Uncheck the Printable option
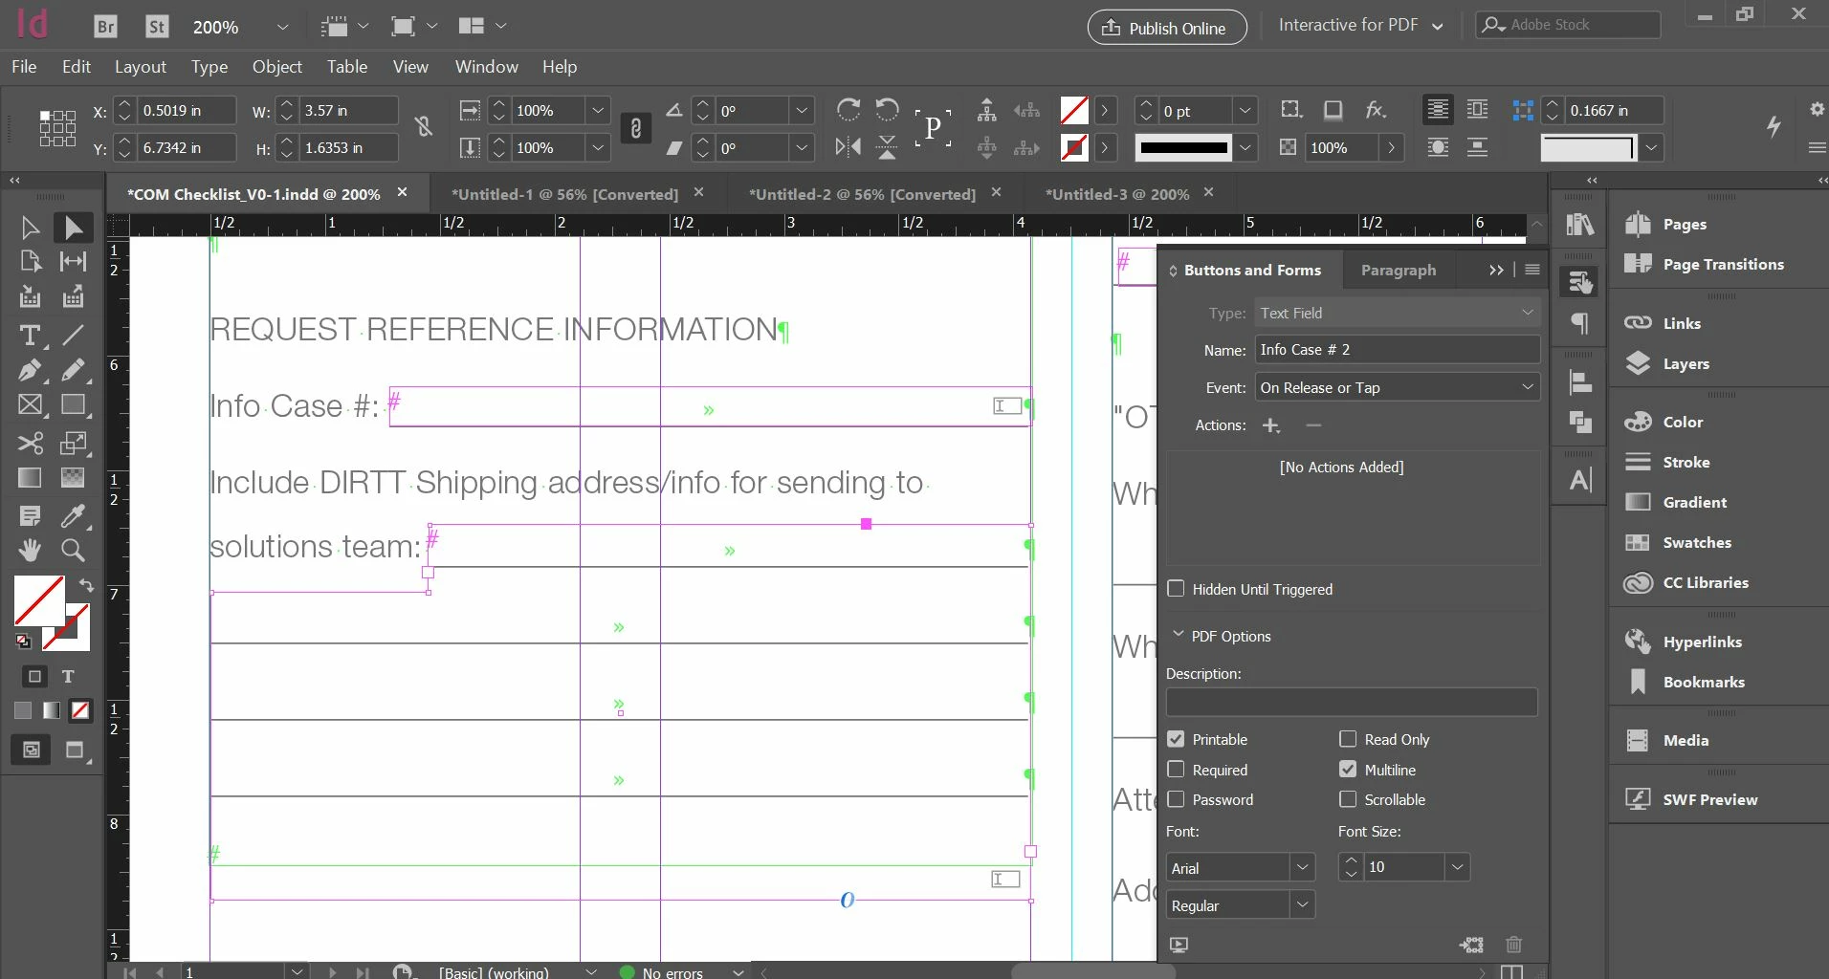Viewport: 1829px width, 979px height. 1176,739
